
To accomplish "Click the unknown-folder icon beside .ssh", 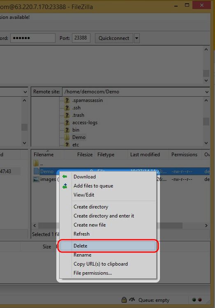I will point(67,108).
